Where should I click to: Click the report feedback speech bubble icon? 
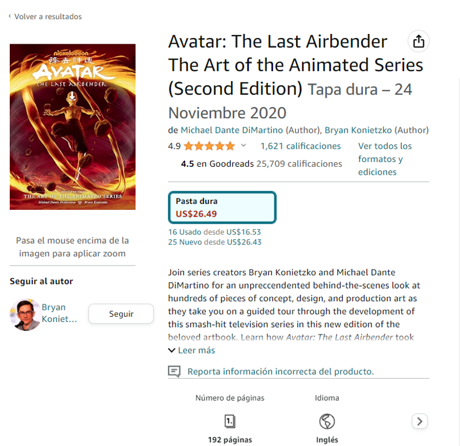(174, 371)
